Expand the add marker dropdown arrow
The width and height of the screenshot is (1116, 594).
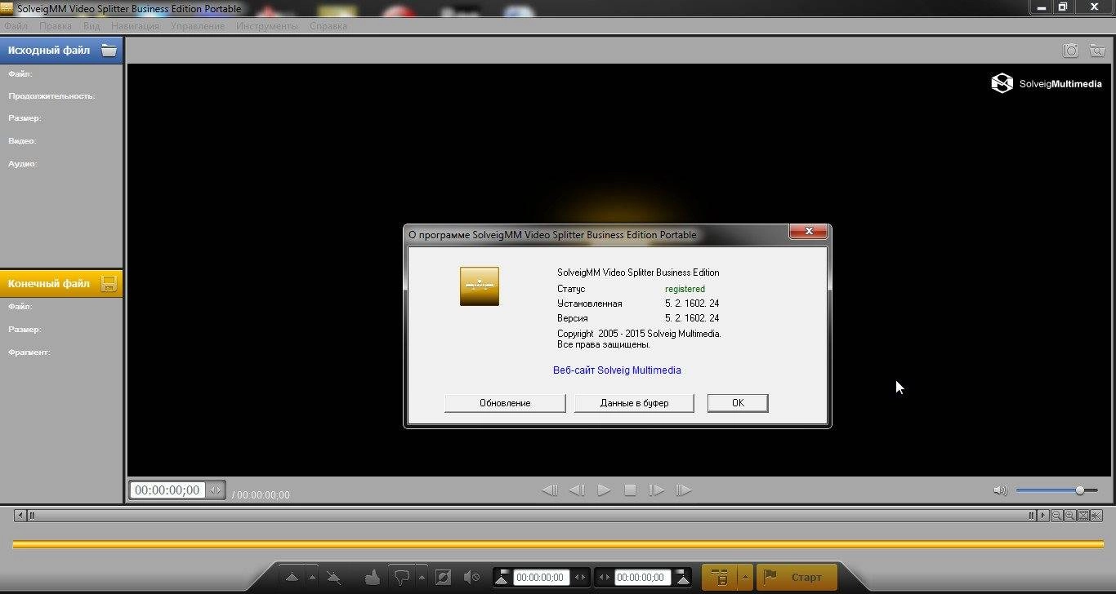[x=312, y=578]
